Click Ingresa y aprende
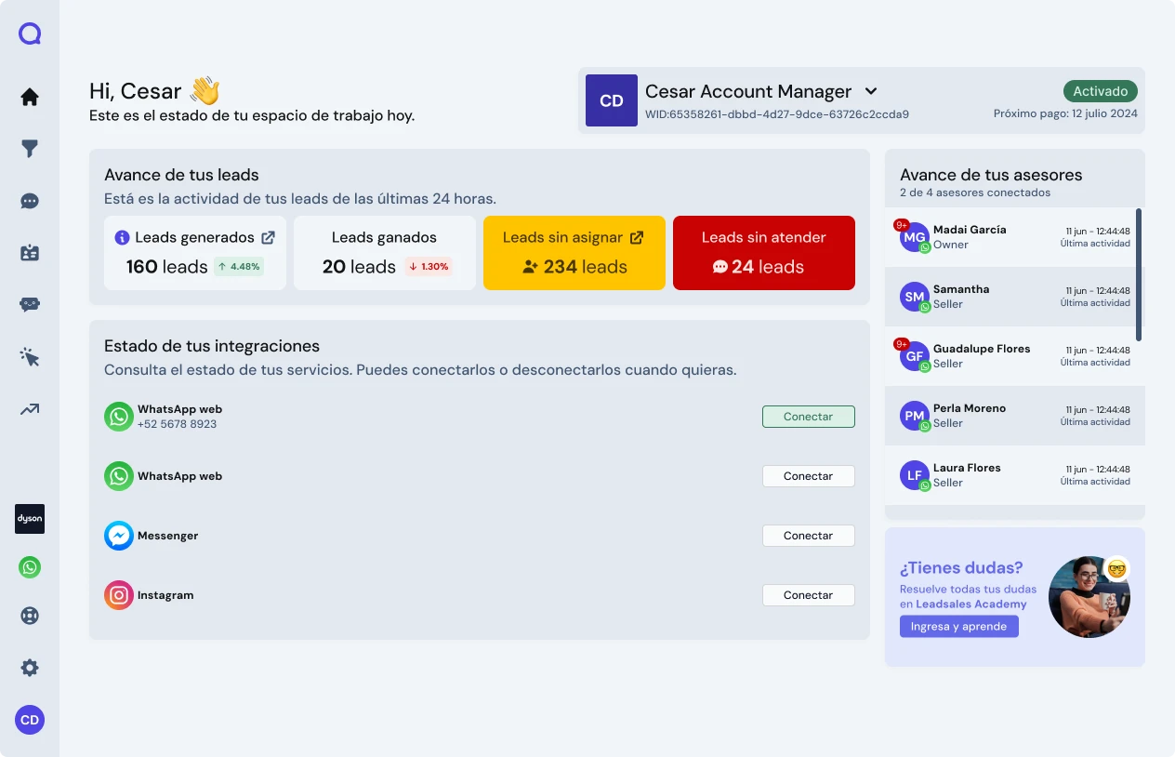The image size is (1175, 757). 958,626
